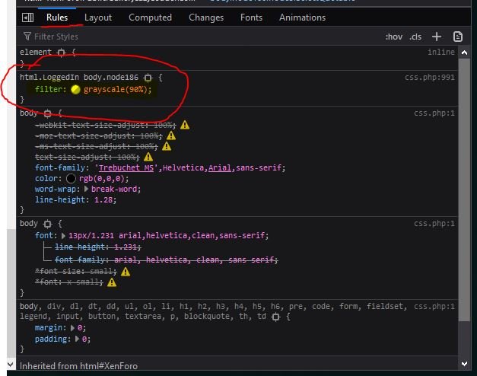The height and width of the screenshot is (376, 477).
Task: Add a new rule with plus icon
Action: click(x=437, y=37)
